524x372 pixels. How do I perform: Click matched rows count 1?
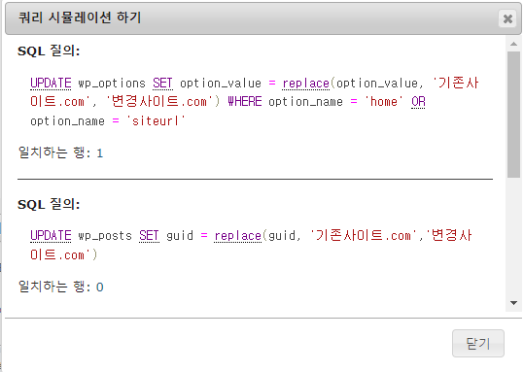point(99,153)
